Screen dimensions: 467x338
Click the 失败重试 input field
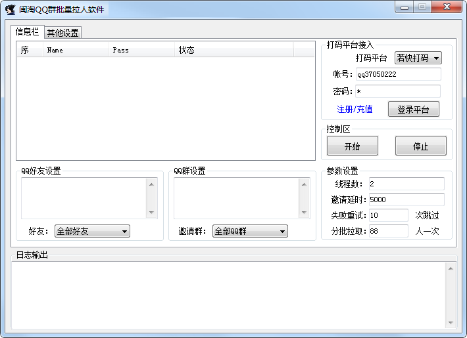coord(388,215)
